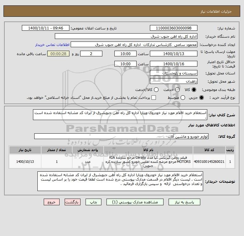Click the واحد شمارش column header

pos(88,150)
